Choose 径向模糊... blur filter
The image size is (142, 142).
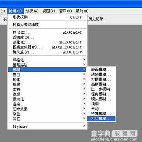coord(101,94)
